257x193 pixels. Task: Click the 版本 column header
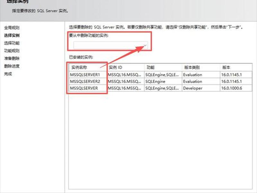(x=236, y=67)
